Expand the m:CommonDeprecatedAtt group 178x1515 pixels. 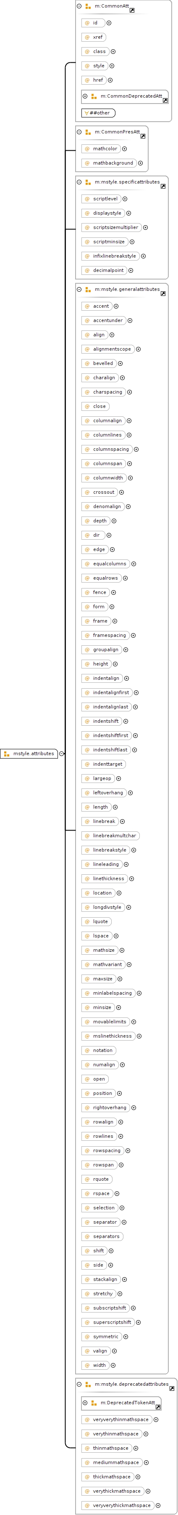pos(85,96)
